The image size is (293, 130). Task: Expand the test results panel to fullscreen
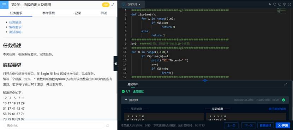point(286,84)
